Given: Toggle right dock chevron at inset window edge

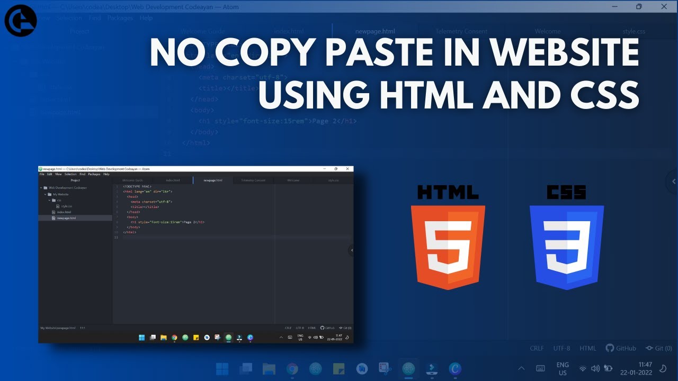Looking at the screenshot, I should pos(351,250).
